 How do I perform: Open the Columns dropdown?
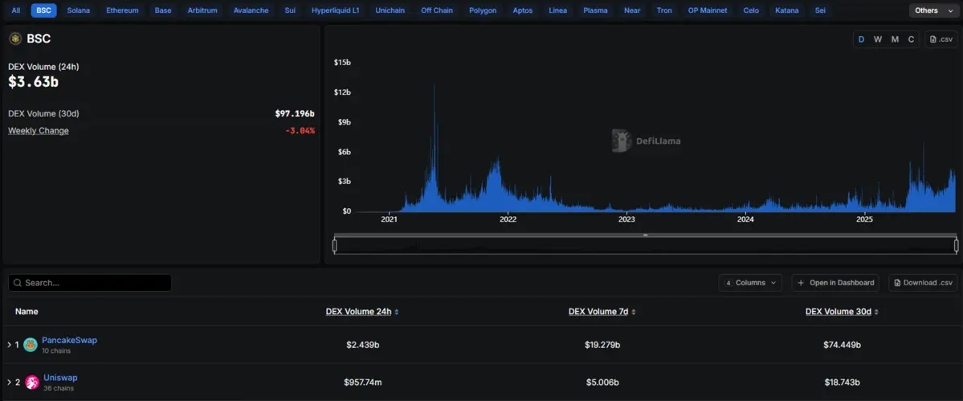coord(750,283)
